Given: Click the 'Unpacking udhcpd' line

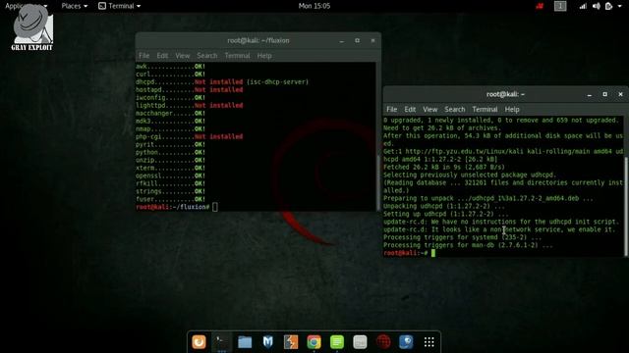Looking at the screenshot, I should coord(443,206).
